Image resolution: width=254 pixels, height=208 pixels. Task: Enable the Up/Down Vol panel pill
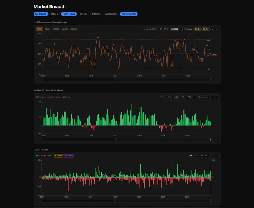click(111, 14)
